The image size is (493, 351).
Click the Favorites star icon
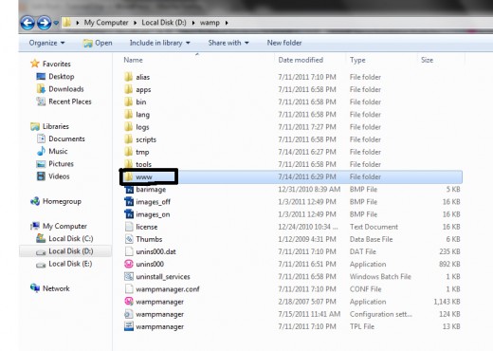point(35,64)
